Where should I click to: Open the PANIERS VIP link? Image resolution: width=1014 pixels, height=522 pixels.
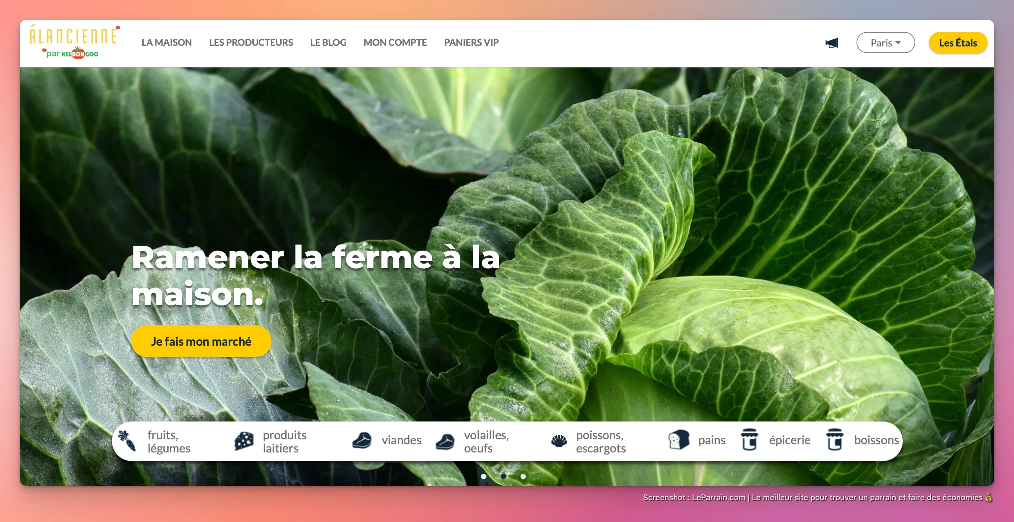point(471,43)
